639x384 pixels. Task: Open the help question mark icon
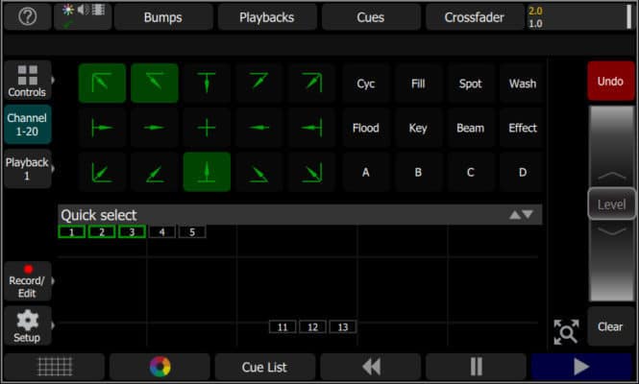coord(28,17)
